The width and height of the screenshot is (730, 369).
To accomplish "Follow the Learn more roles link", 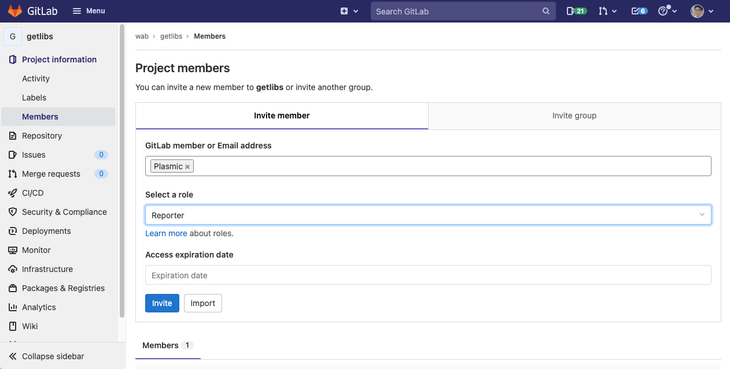I will point(166,233).
